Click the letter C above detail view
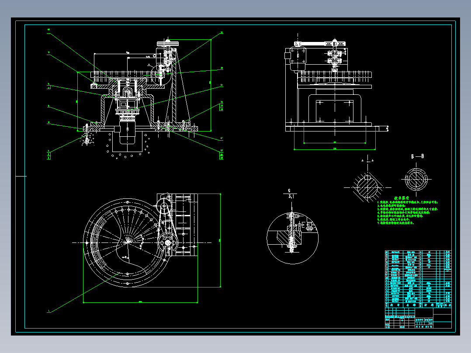The width and height of the screenshot is (471, 353). pos(289,190)
